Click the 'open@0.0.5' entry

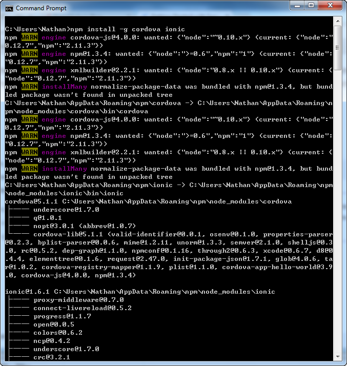point(54,324)
